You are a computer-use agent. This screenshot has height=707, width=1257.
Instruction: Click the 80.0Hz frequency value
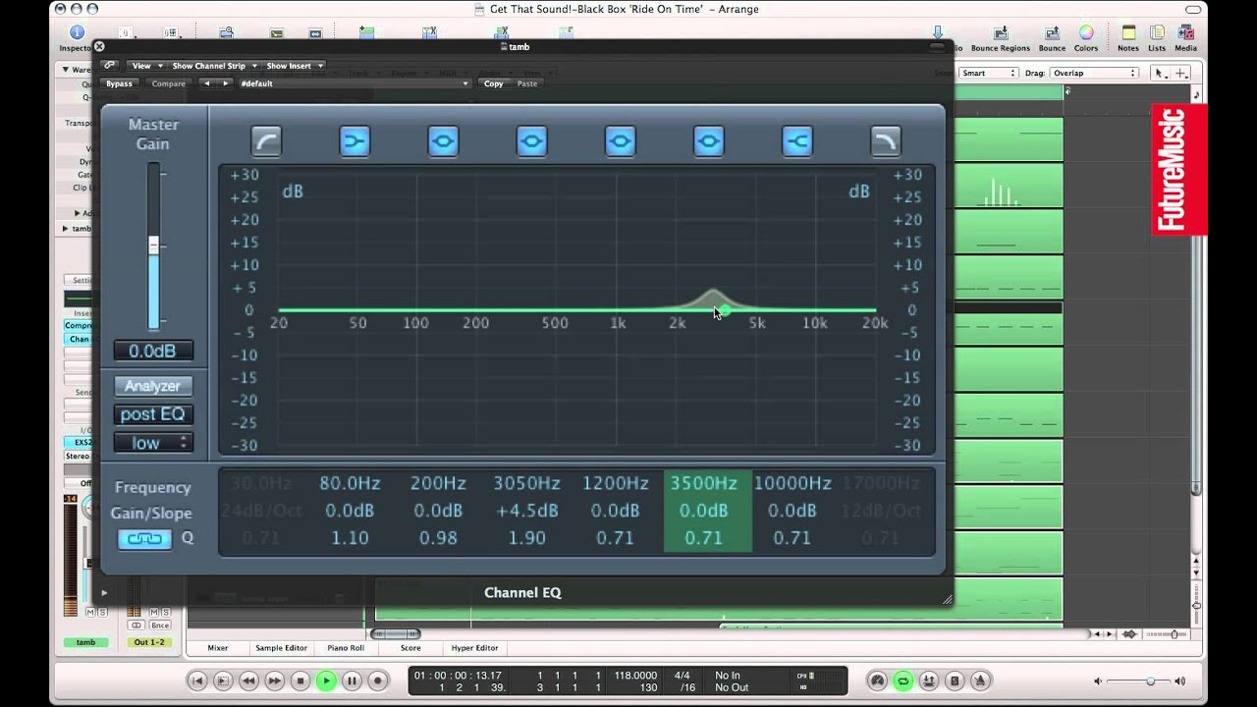coord(350,483)
